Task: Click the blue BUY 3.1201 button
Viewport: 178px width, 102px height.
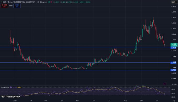Action: 17,6
